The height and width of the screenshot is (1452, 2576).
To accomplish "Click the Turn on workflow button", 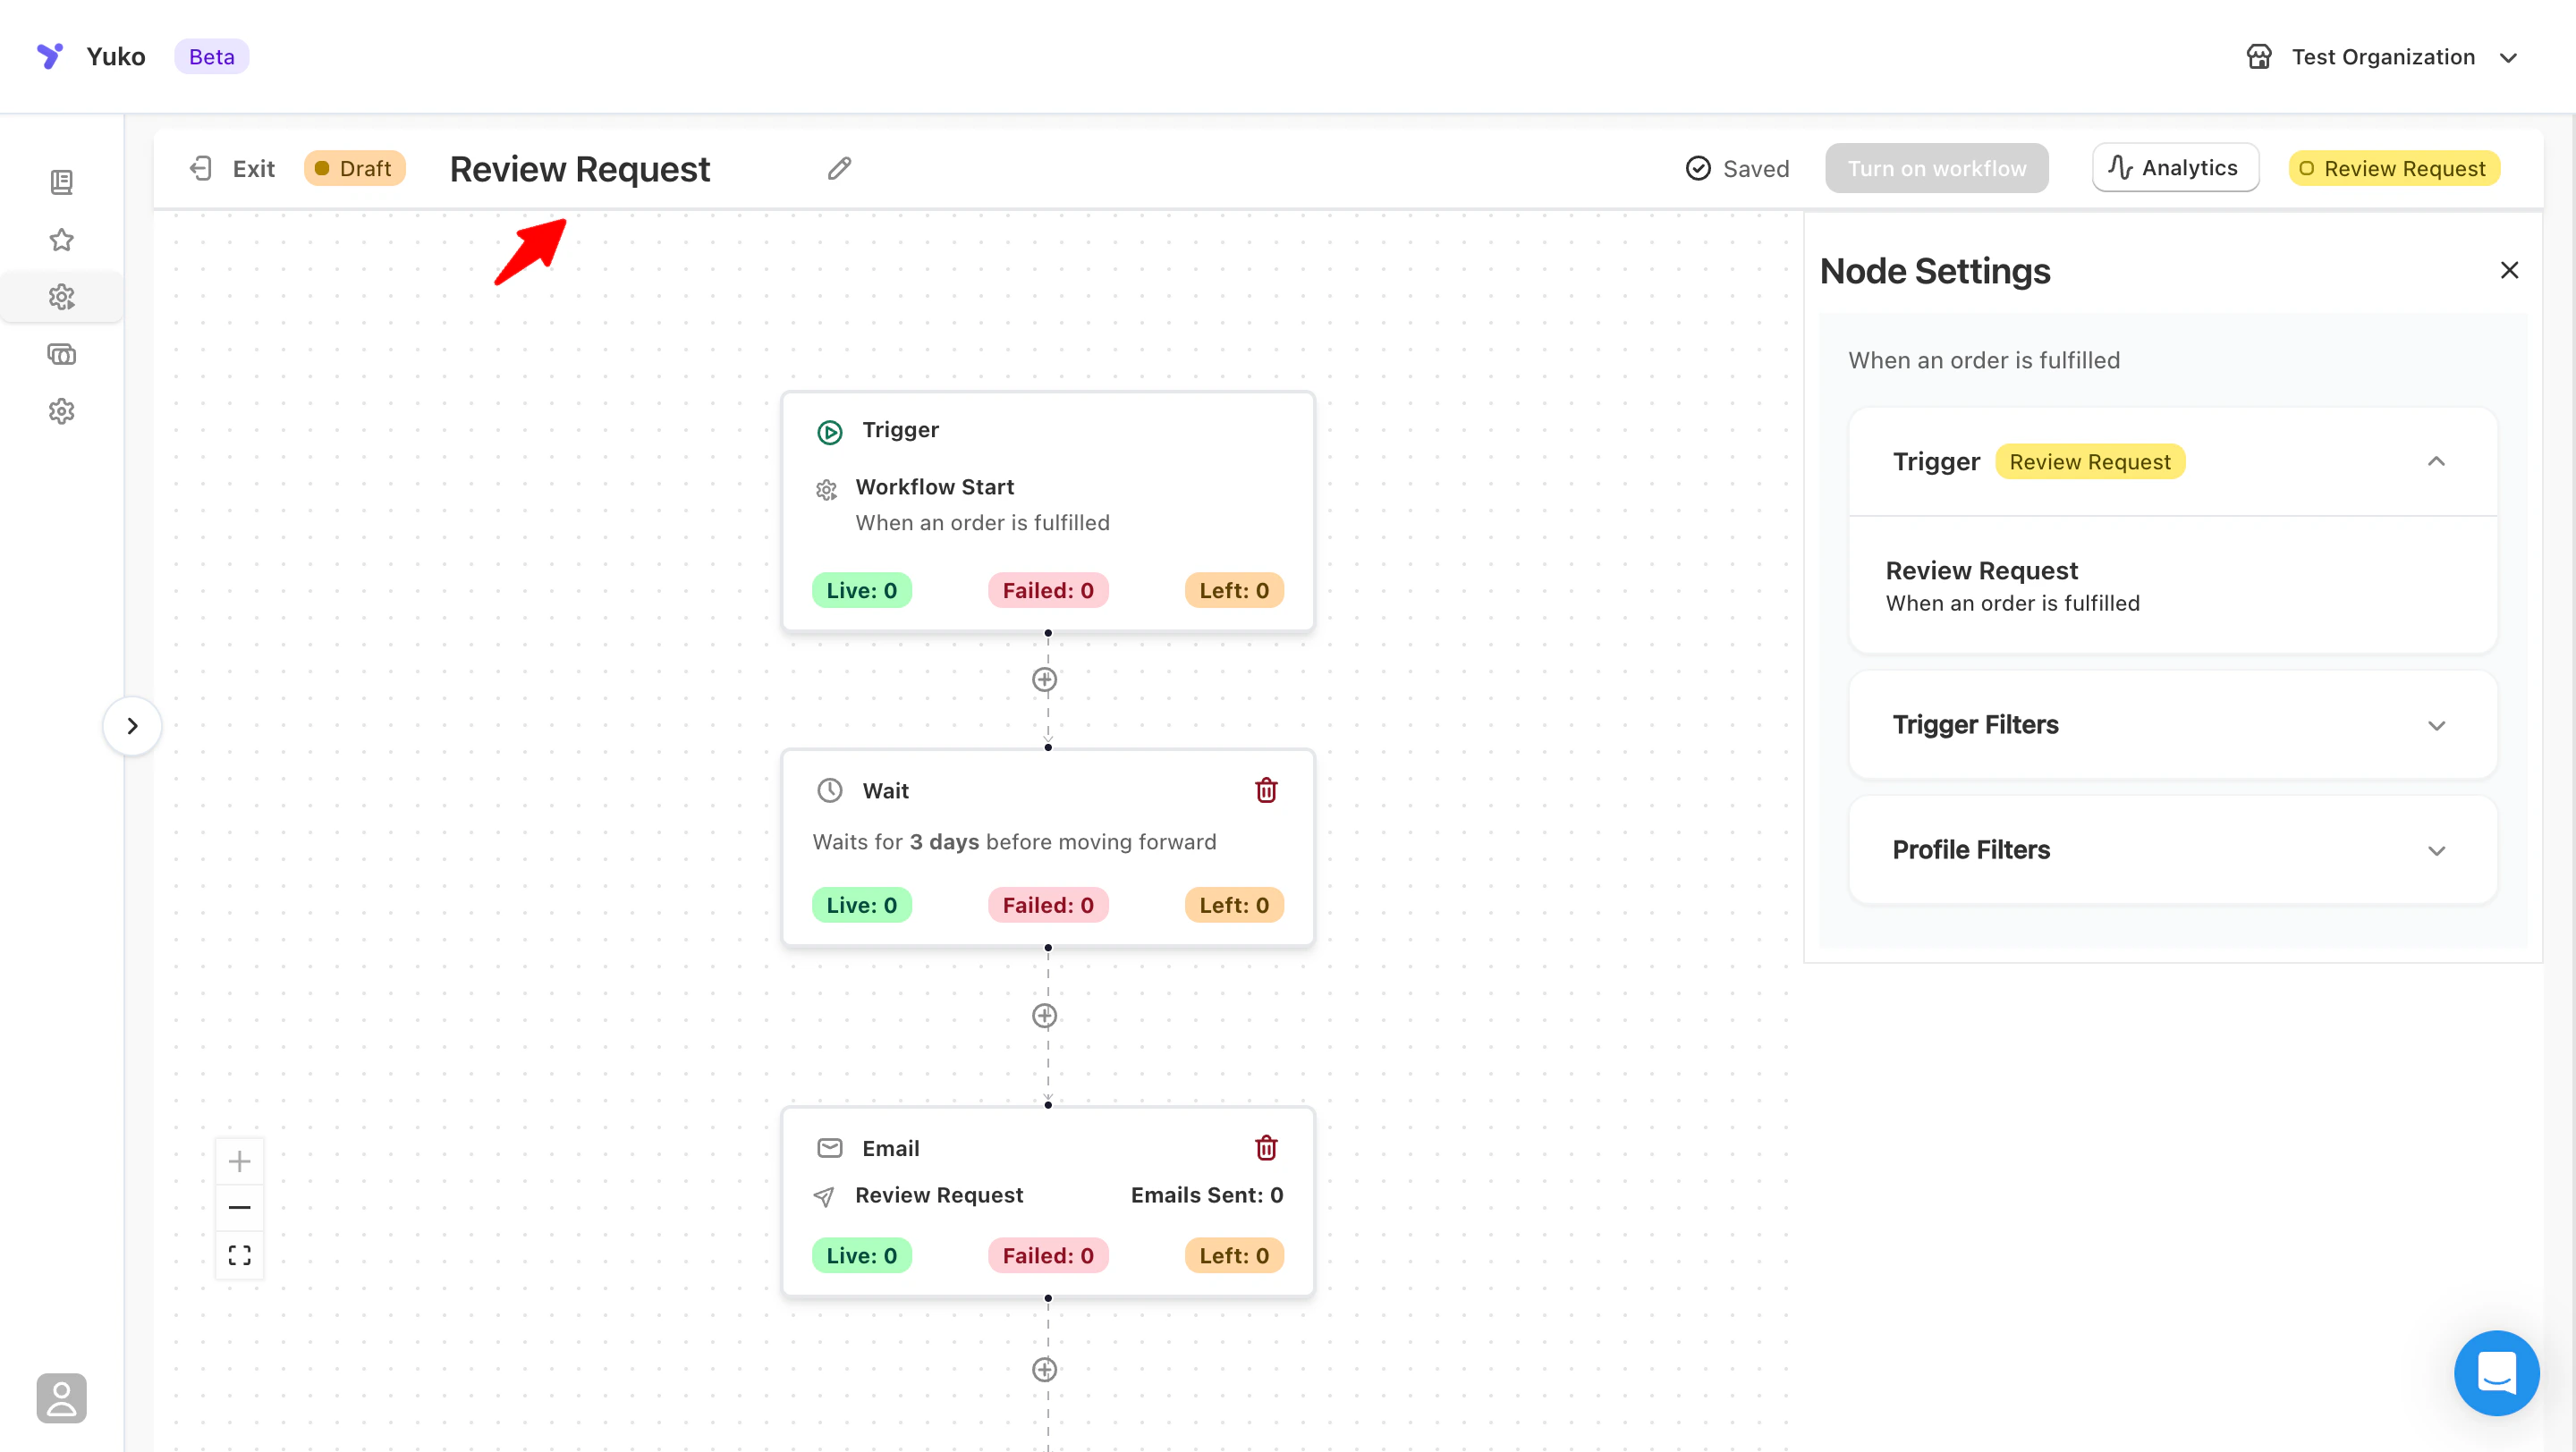I will pos(1936,168).
